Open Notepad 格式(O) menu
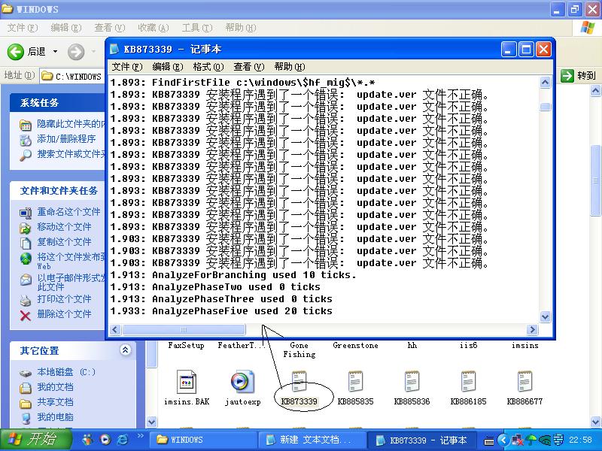Image resolution: width=602 pixels, height=451 pixels. [x=208, y=67]
